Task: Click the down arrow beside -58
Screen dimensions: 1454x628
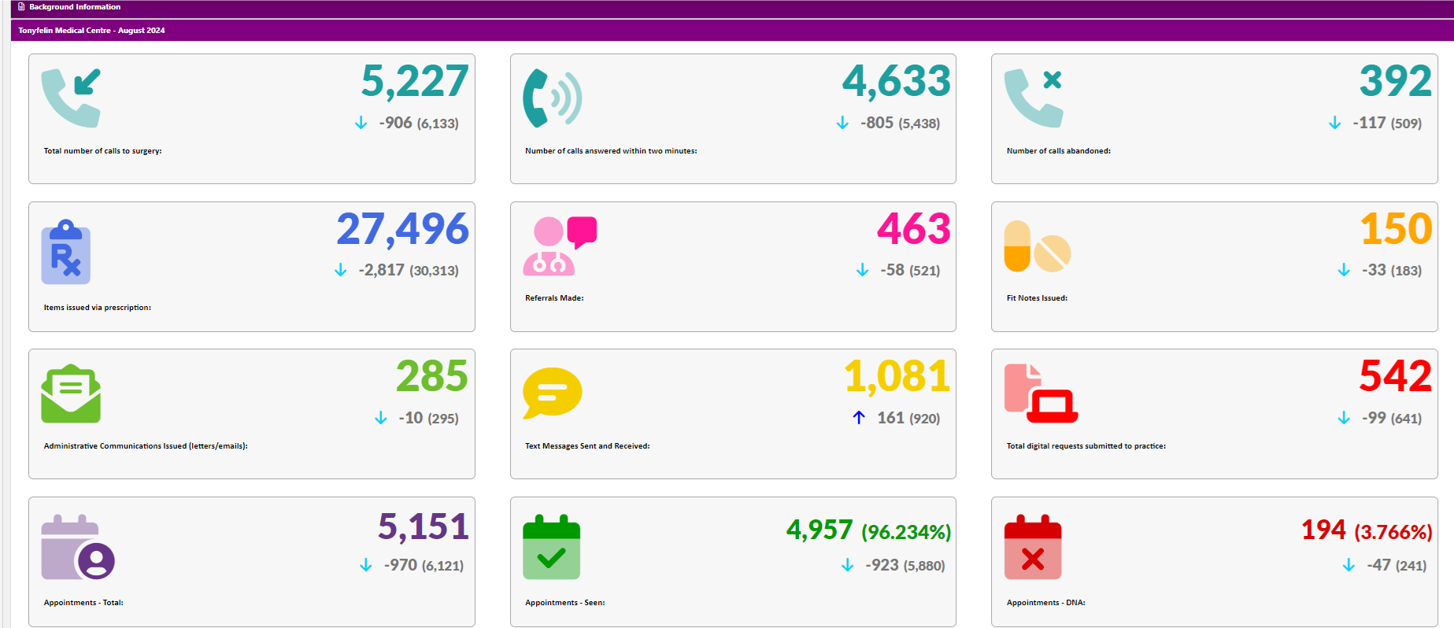Action: (862, 270)
